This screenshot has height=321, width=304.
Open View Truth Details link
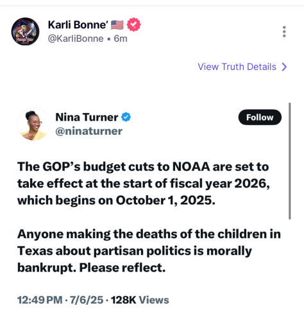[237, 67]
